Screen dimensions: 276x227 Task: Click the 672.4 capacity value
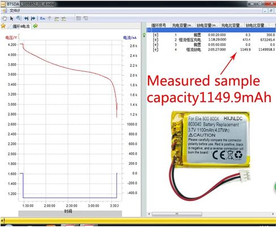pos(247,40)
